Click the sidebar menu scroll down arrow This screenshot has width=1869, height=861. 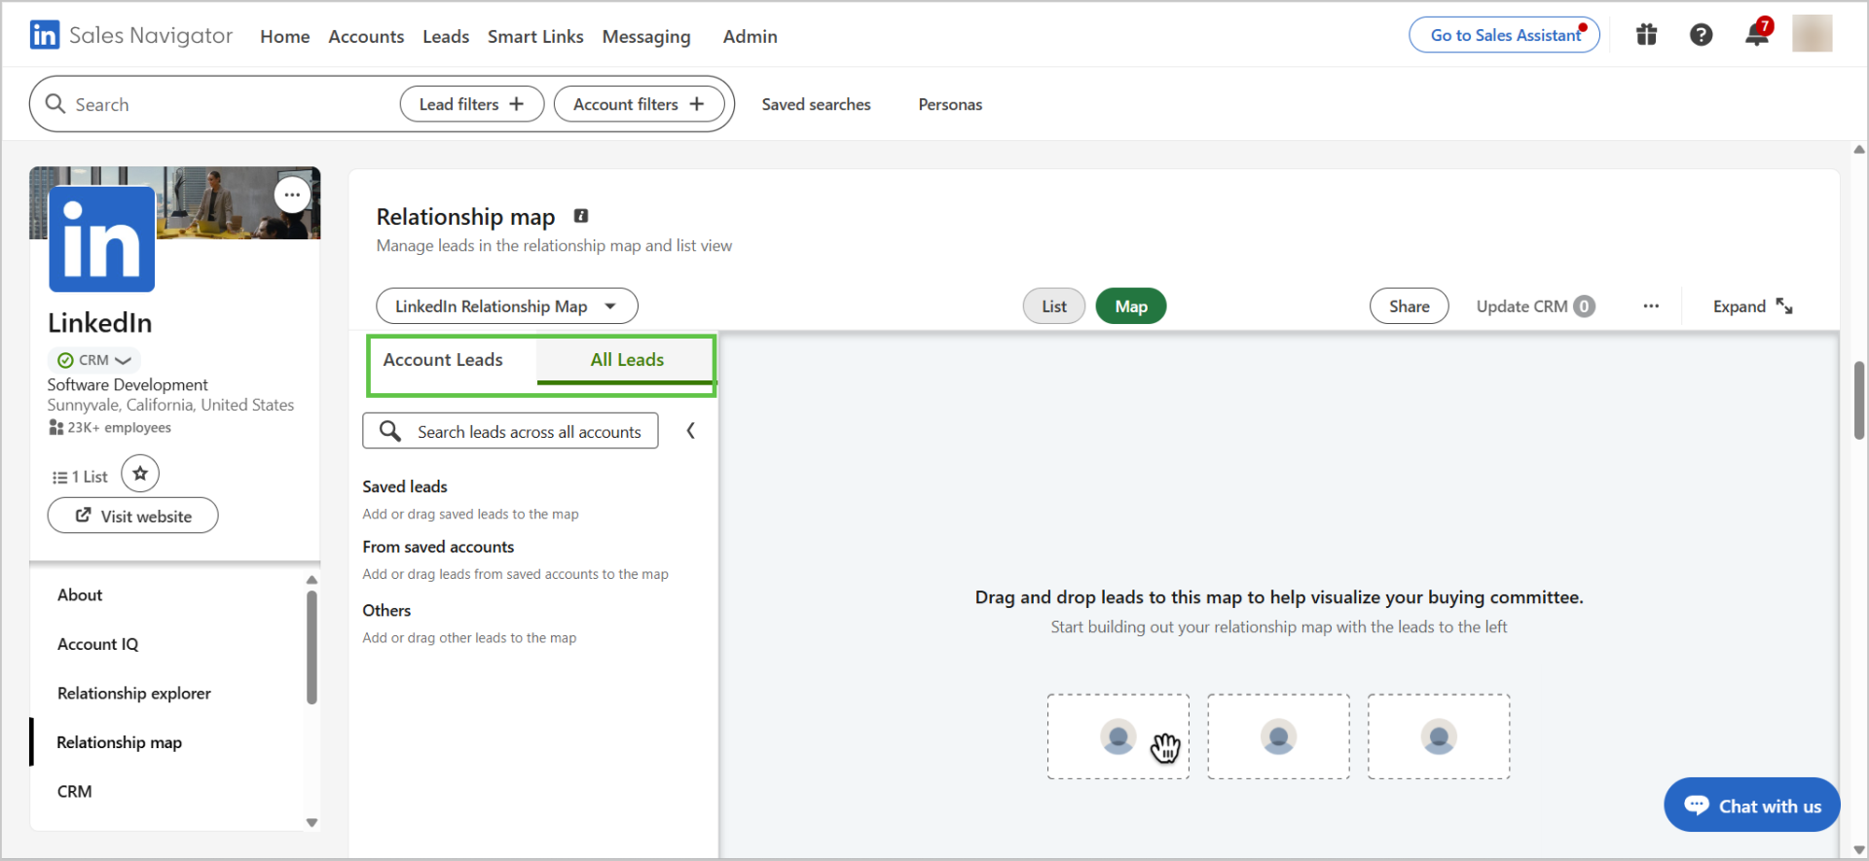click(x=311, y=822)
